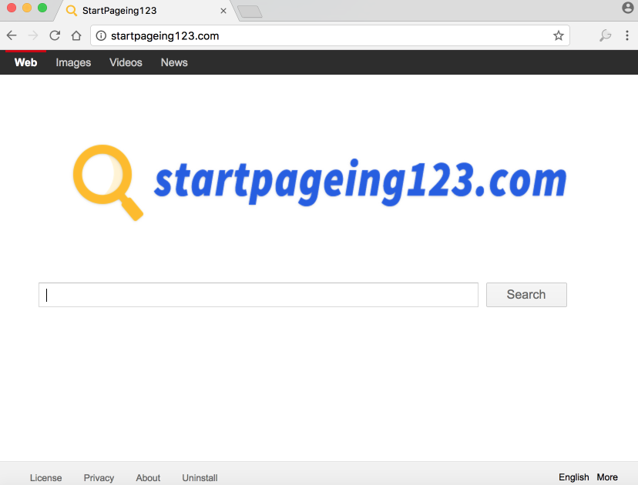Select the News search tab

coord(174,62)
